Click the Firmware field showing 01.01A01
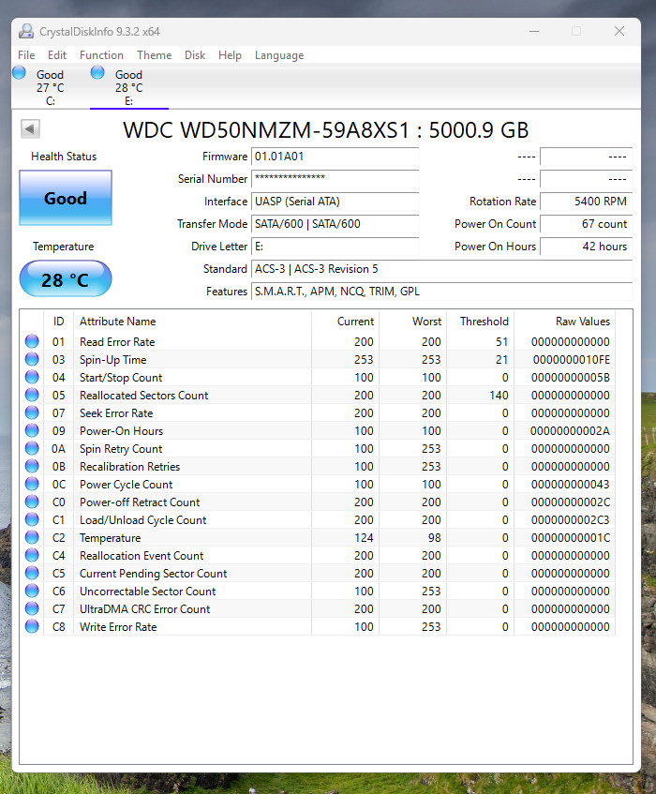This screenshot has height=794, width=656. [x=335, y=157]
